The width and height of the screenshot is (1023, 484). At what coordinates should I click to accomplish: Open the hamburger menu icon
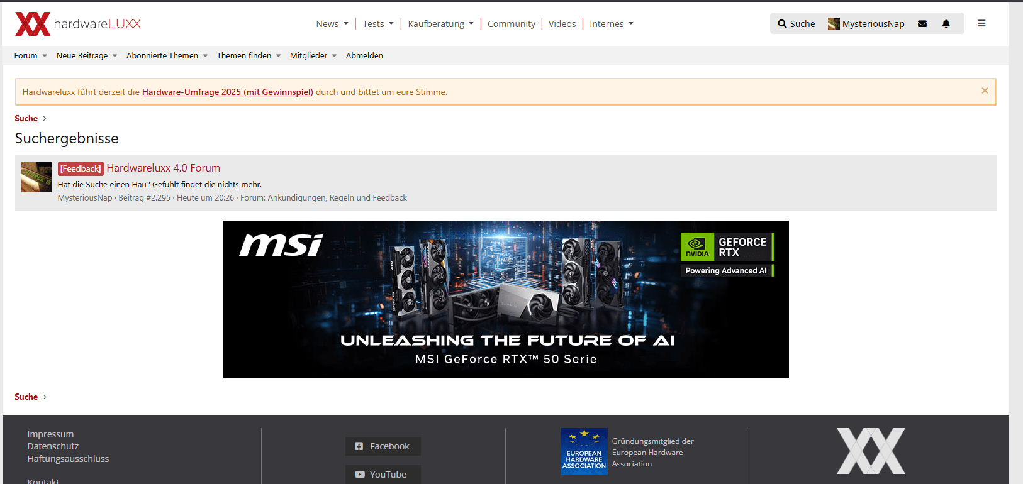pos(981,23)
